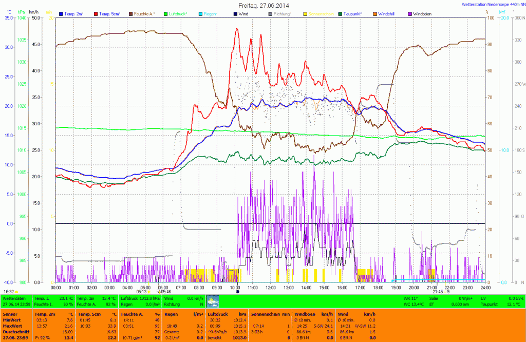Click the chart title Freitag, 27.06.2014
The width and height of the screenshot is (526, 342).
click(x=263, y=5)
